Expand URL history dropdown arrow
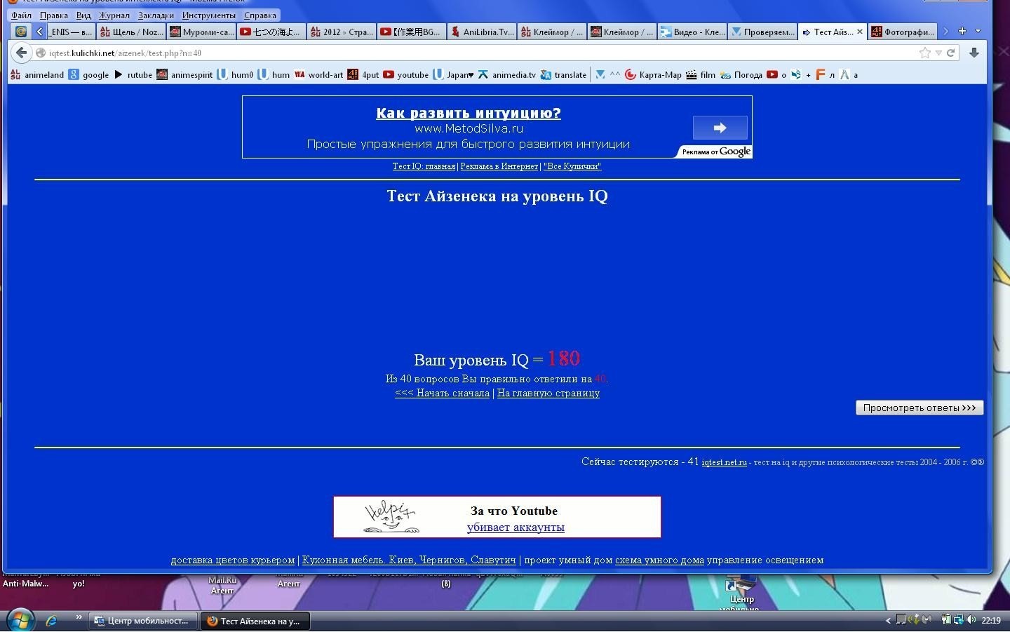The height and width of the screenshot is (632, 1010). 938,53
